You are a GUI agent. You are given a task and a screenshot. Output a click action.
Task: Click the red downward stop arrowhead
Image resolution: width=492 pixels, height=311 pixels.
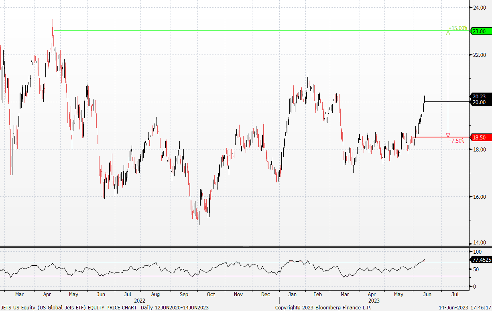coord(448,135)
